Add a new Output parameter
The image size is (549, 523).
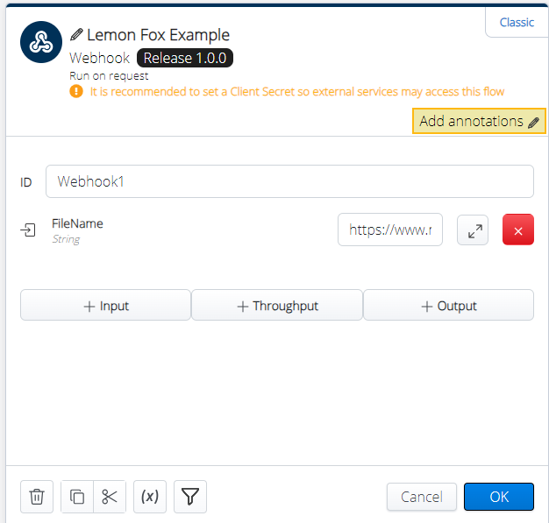pyautogui.click(x=448, y=306)
